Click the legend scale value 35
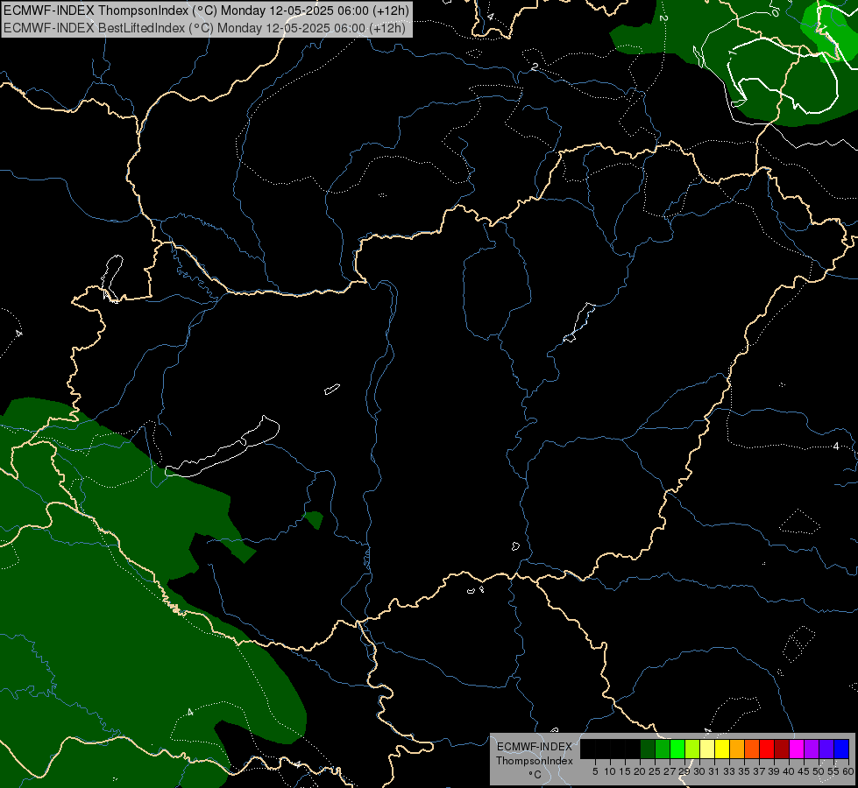858x788 pixels. pos(744,771)
